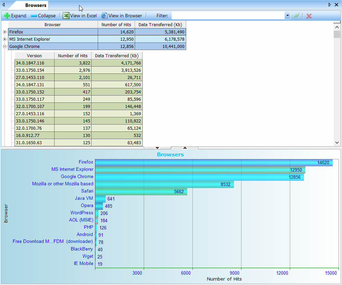Click the WordPress chart label

coord(82,213)
